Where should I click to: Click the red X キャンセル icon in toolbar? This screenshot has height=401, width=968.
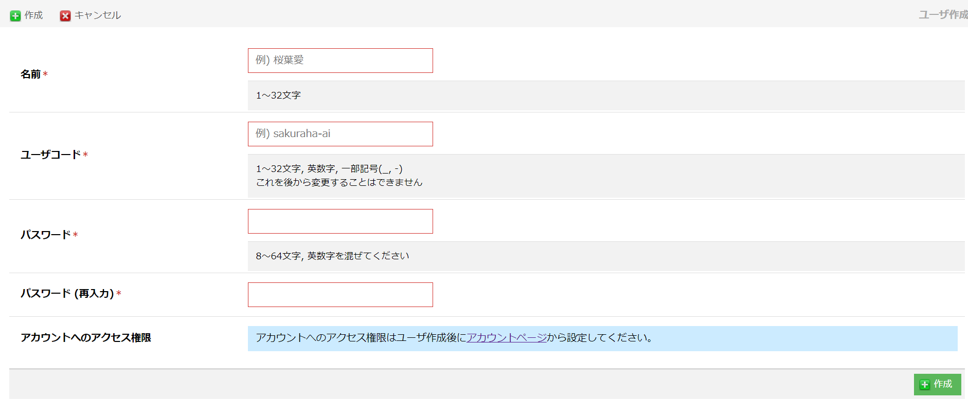point(65,16)
